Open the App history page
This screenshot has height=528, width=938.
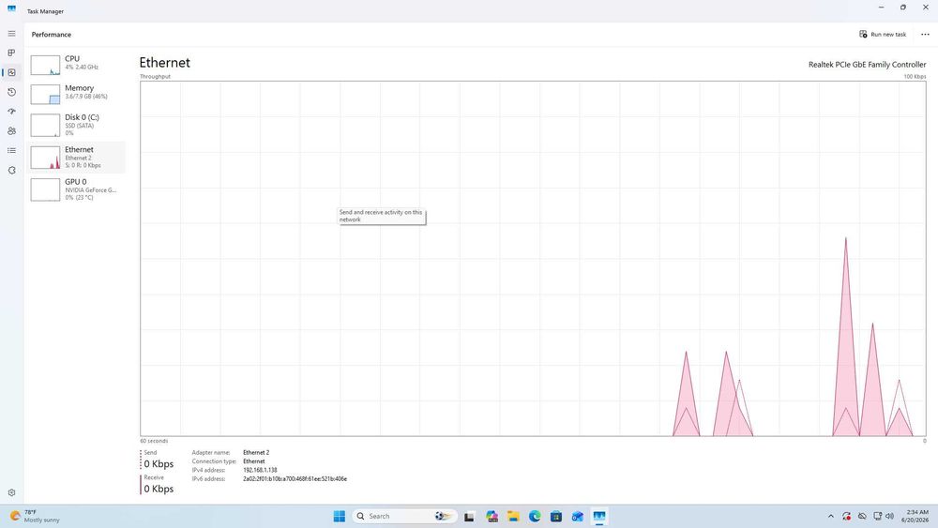click(11, 92)
